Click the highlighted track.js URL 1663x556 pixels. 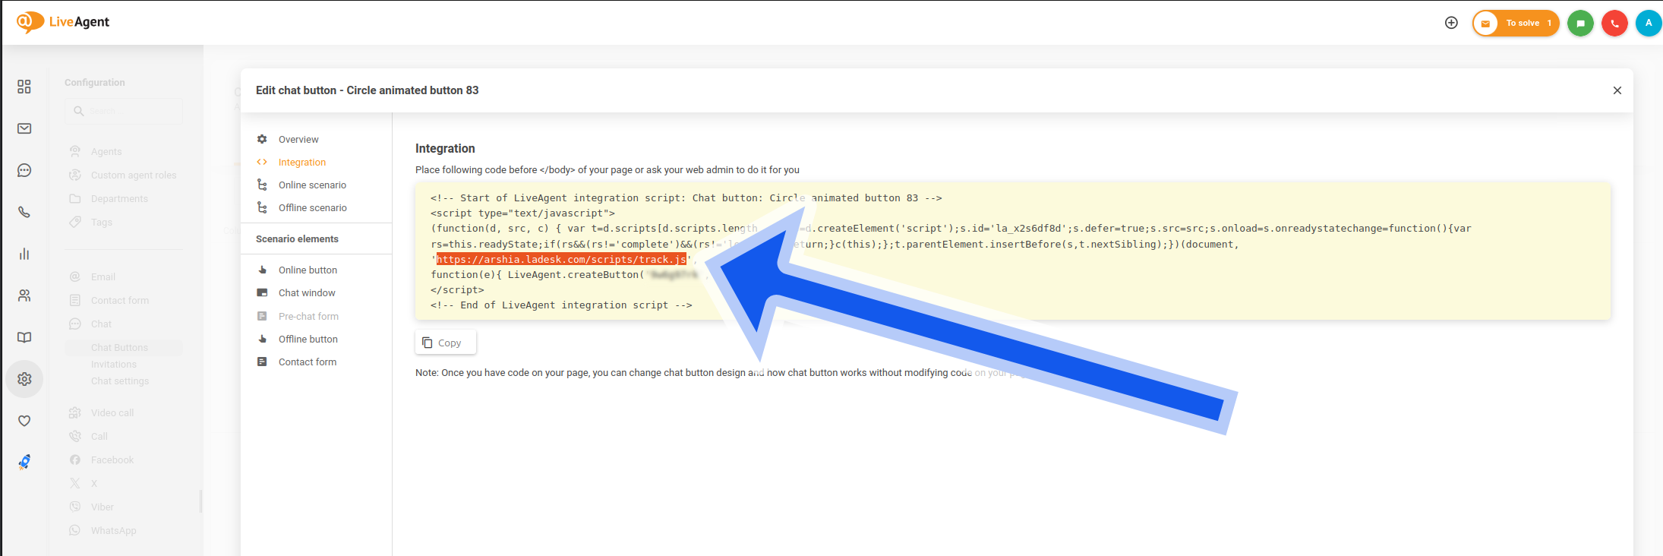tap(561, 260)
